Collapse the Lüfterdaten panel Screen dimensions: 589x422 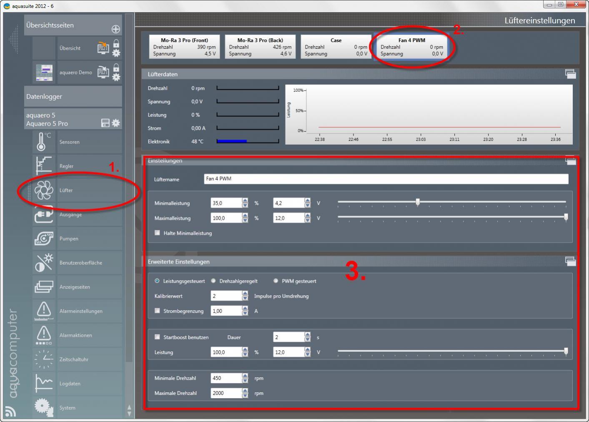pos(571,74)
